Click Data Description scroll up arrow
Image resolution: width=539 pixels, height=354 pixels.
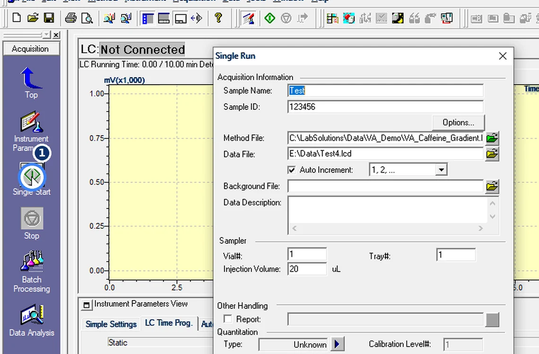coord(493,203)
